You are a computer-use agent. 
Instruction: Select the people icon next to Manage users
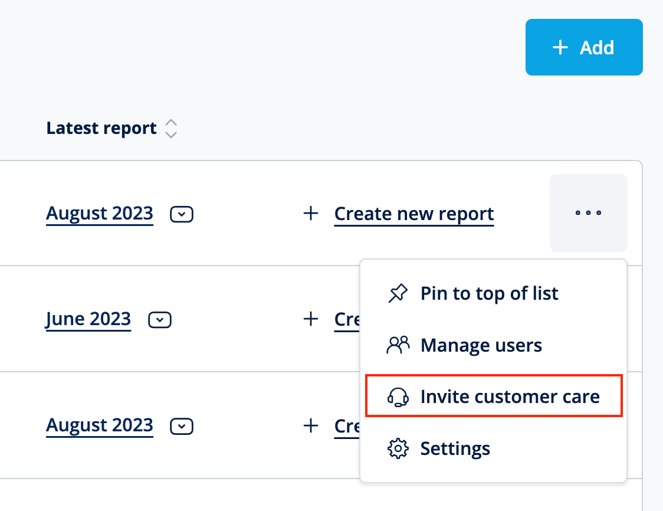pos(398,345)
